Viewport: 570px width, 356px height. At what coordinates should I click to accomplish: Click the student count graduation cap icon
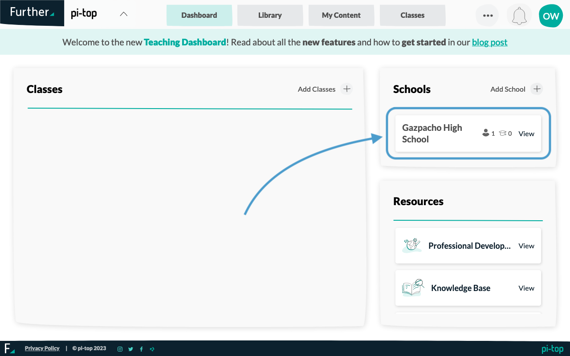pos(503,133)
